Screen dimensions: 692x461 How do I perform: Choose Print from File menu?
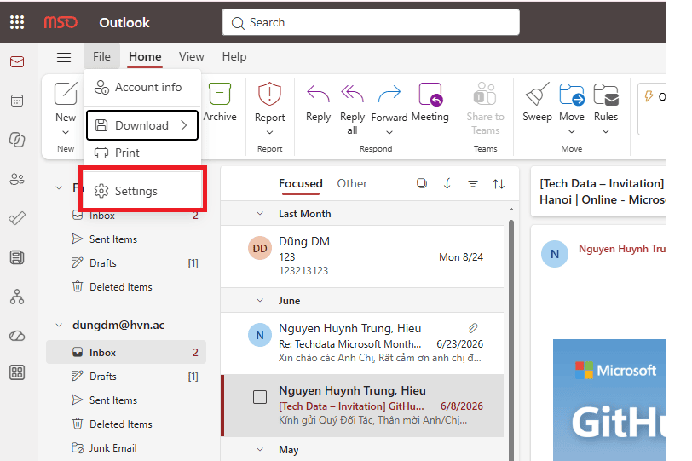[x=142, y=153]
